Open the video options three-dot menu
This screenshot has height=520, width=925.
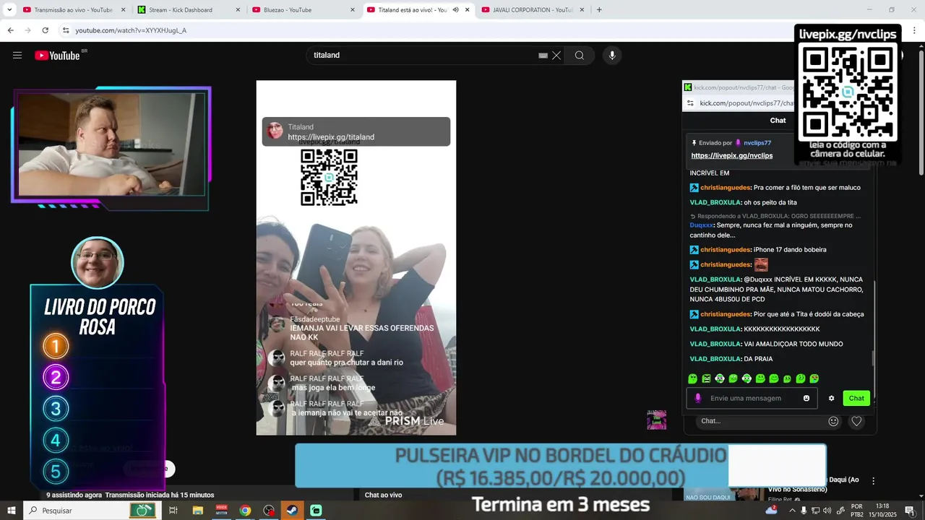pyautogui.click(x=873, y=481)
